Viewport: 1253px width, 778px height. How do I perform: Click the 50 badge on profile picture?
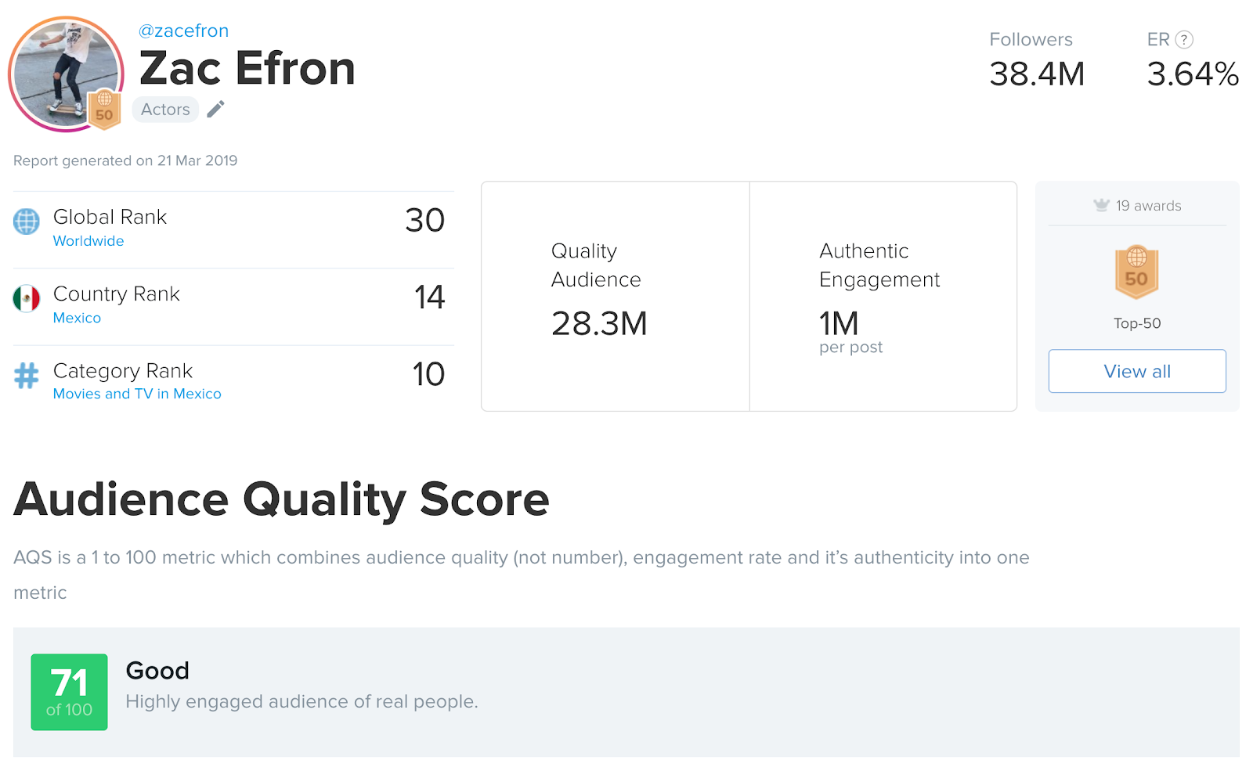pyautogui.click(x=104, y=109)
